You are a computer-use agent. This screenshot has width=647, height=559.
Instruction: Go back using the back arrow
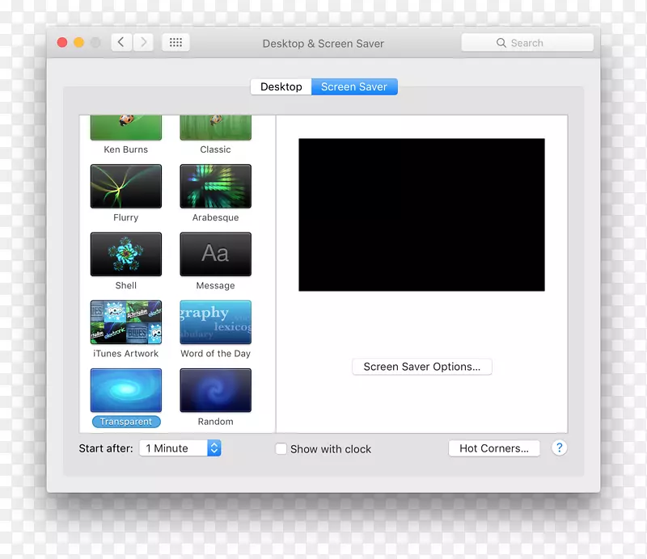click(121, 42)
